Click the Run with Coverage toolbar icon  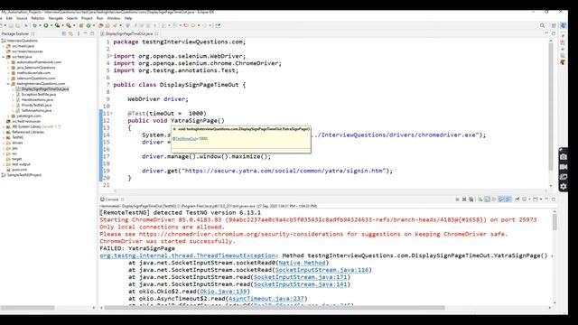[57, 25]
